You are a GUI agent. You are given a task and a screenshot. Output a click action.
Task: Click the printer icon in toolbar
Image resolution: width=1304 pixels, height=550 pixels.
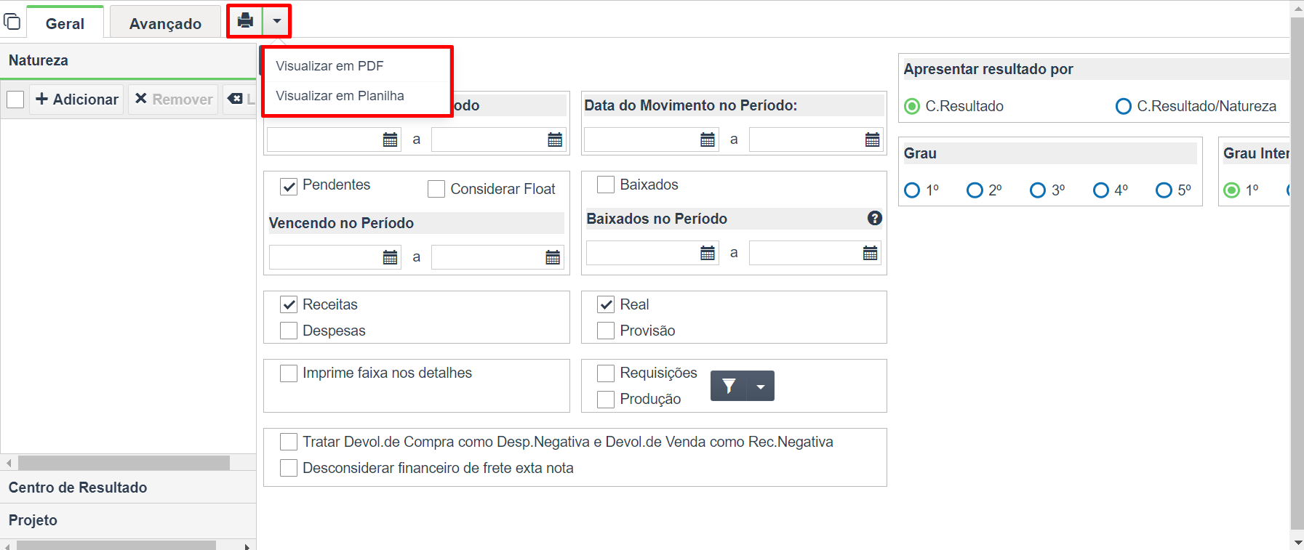point(246,21)
